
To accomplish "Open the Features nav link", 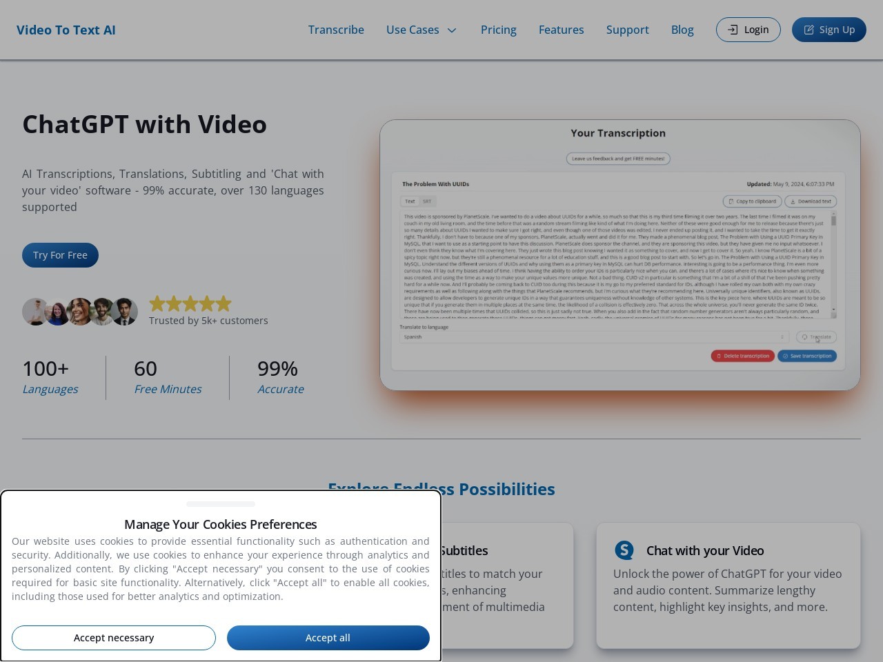I will click(x=561, y=30).
